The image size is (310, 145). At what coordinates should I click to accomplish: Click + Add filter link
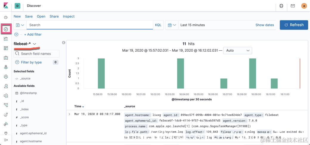pos(33,34)
